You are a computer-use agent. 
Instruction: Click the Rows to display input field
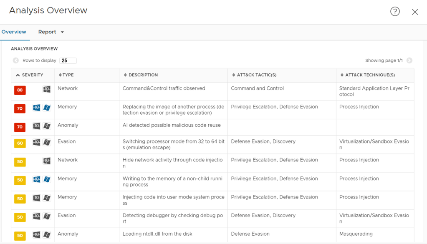pos(68,60)
